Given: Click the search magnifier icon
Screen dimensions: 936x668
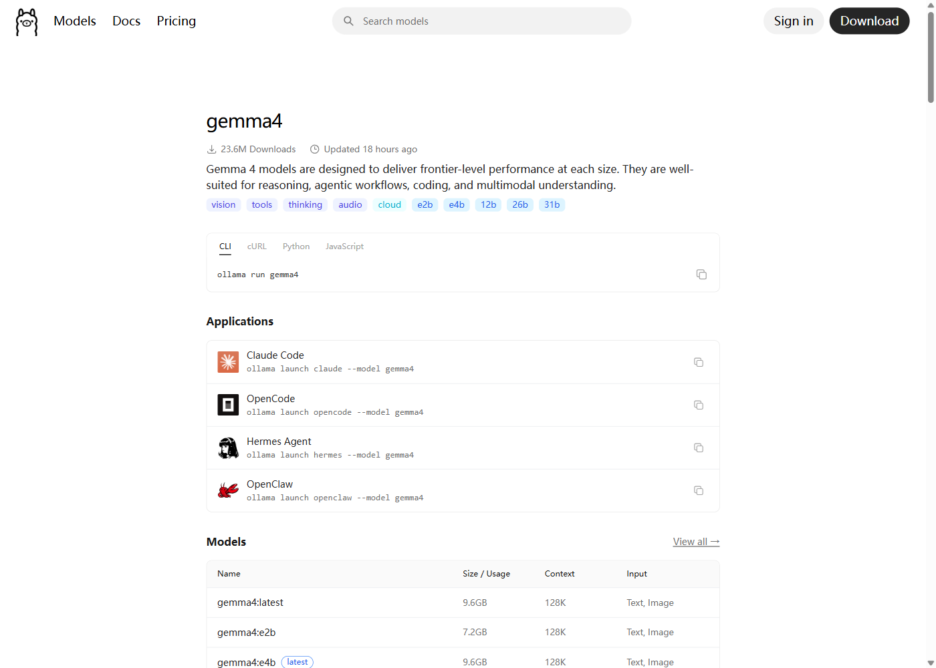Looking at the screenshot, I should coord(348,21).
